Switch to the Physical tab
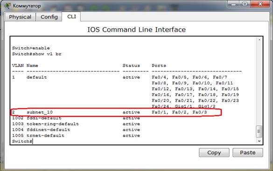 point(20,17)
